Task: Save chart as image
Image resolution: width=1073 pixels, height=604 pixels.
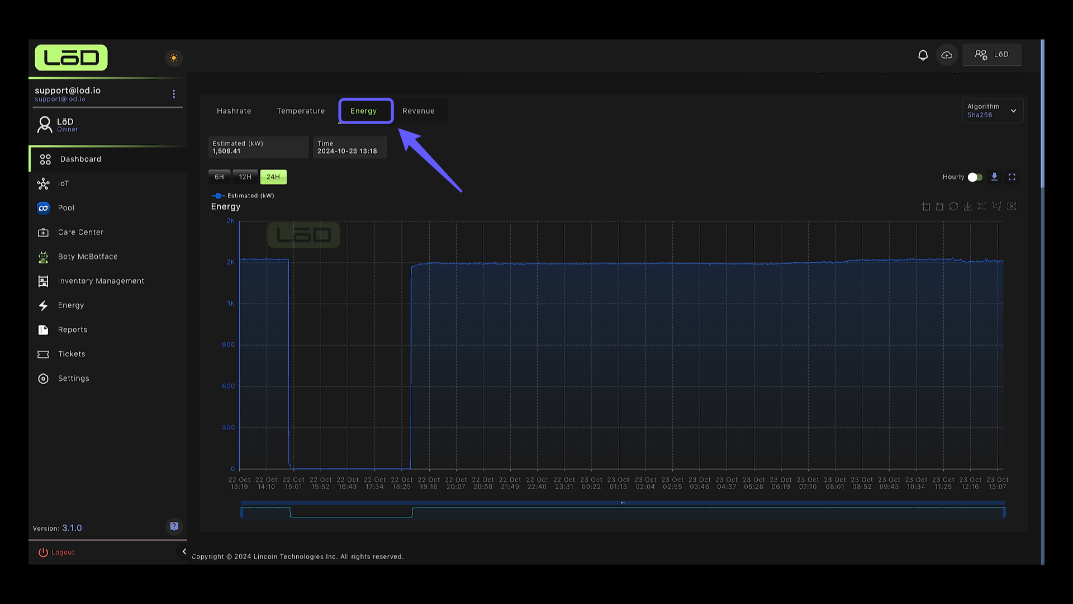Action: (x=967, y=206)
